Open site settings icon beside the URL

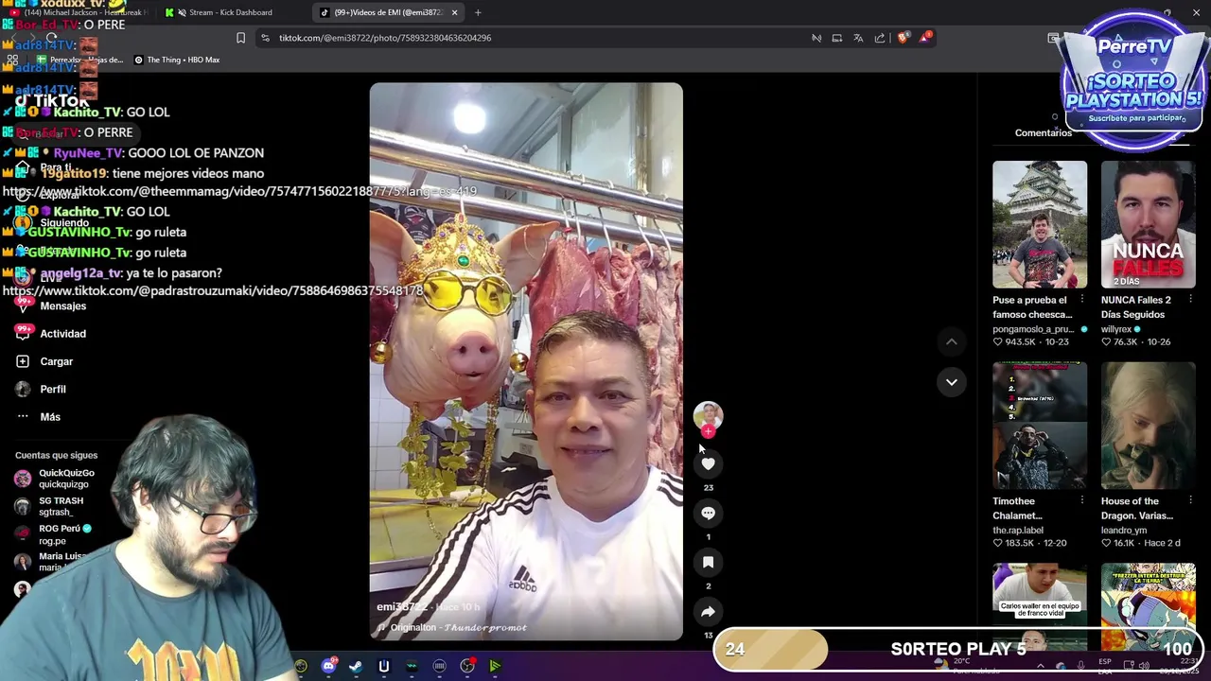click(x=265, y=38)
